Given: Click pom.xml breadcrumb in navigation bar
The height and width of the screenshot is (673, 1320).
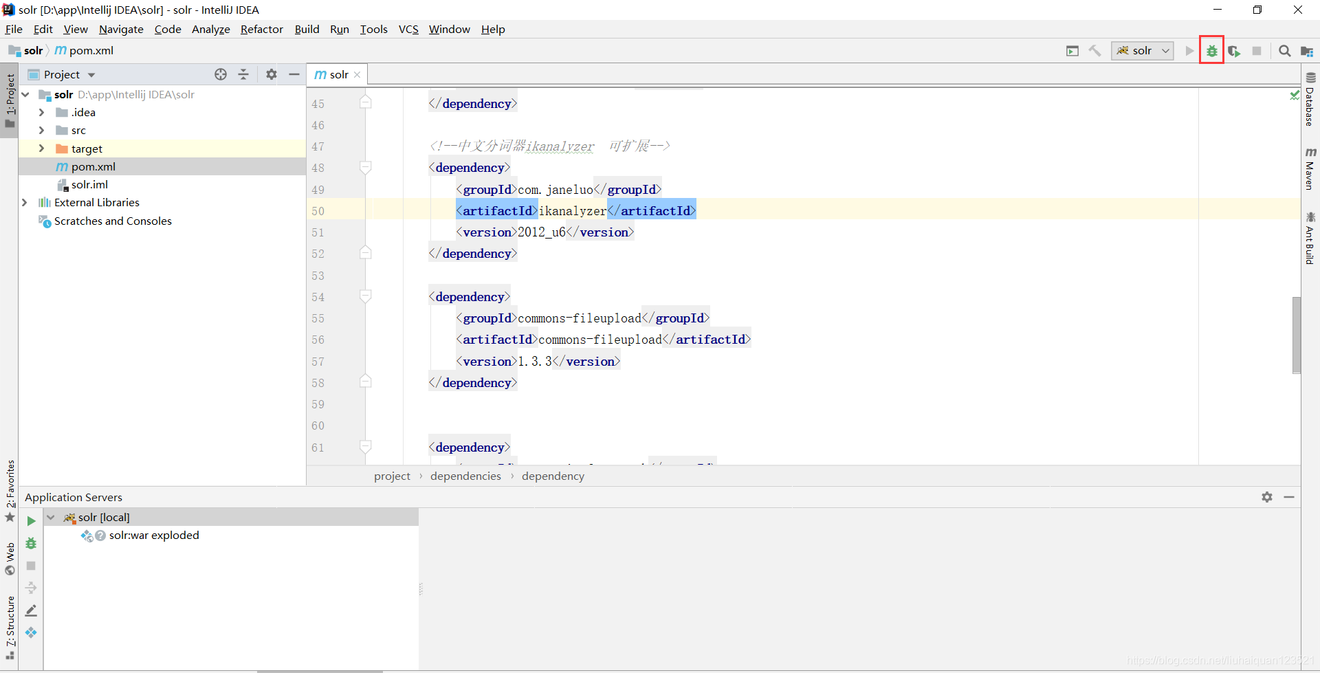Looking at the screenshot, I should tap(84, 51).
